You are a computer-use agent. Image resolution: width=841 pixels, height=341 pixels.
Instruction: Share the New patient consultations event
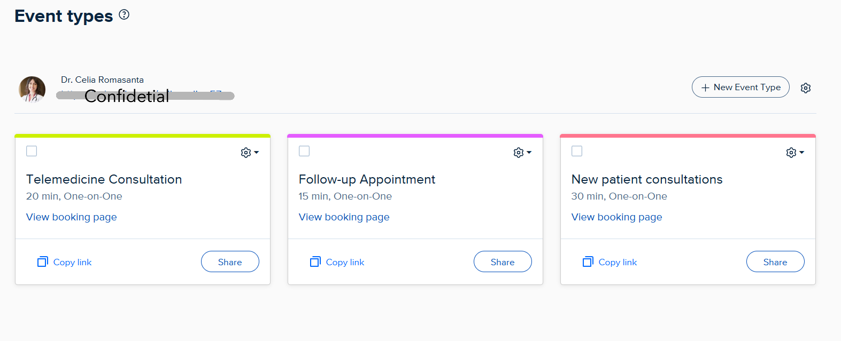pos(775,261)
